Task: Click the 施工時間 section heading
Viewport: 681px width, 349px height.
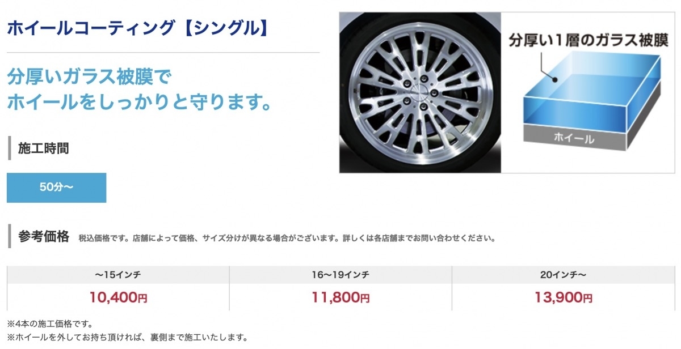Action: coord(44,148)
